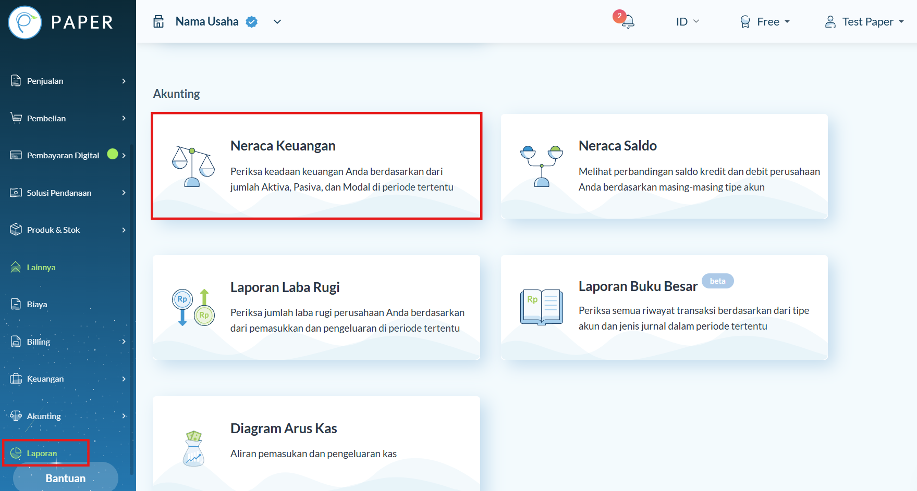Viewport: 917px width, 491px height.
Task: Click the balance scale icon of Neraca Keuangan
Action: [193, 167]
